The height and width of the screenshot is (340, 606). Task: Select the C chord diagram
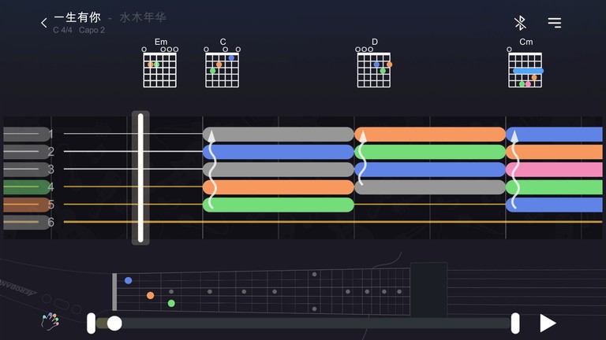223,65
